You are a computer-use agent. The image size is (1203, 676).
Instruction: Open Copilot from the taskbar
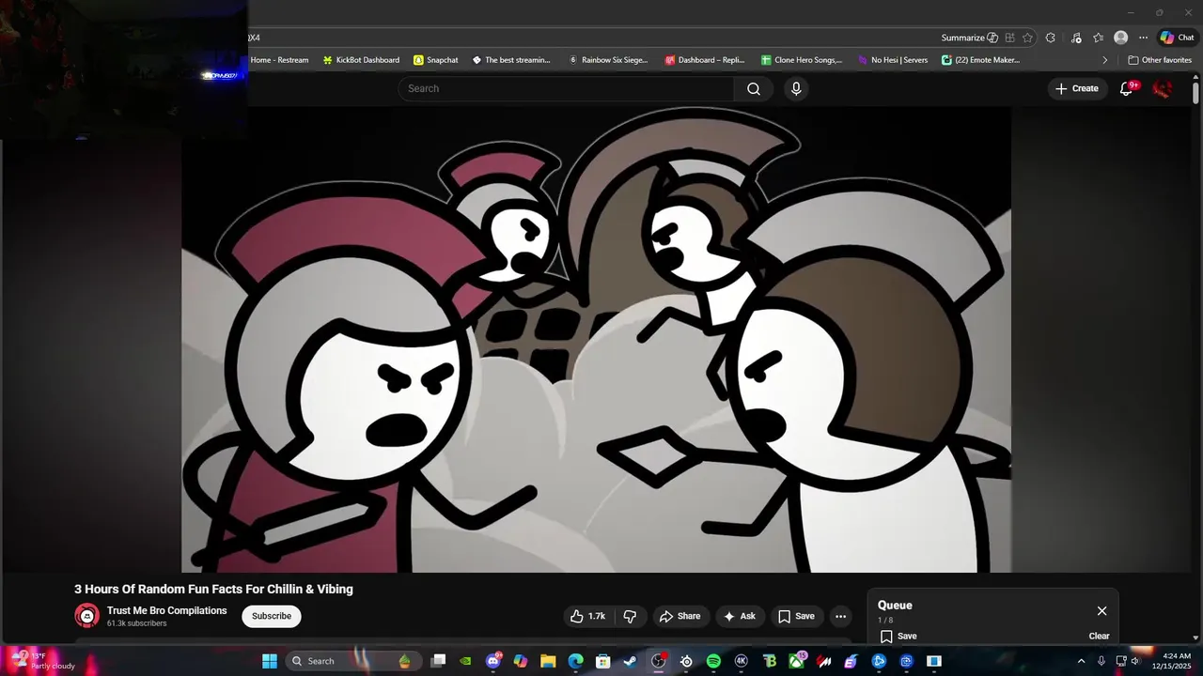click(521, 661)
